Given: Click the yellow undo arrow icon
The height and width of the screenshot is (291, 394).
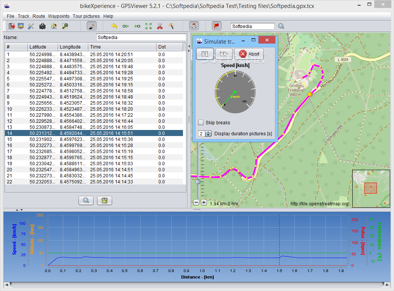Looking at the screenshot, I should coord(114,26).
